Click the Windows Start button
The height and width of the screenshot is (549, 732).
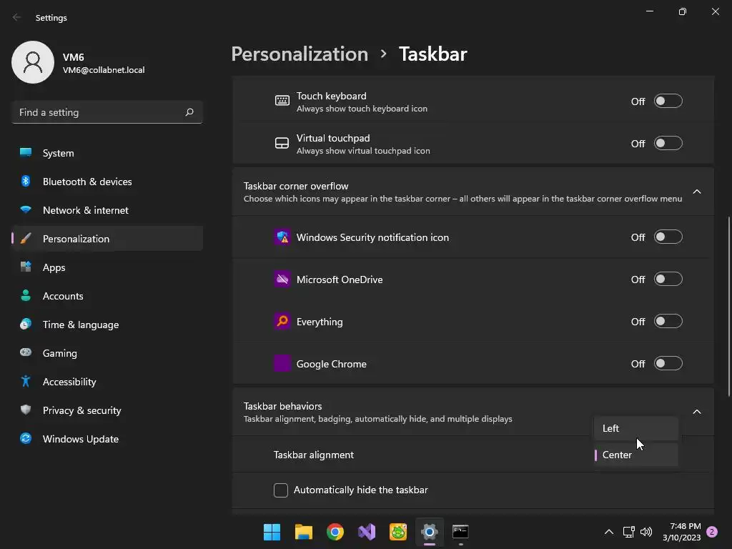[272, 532]
